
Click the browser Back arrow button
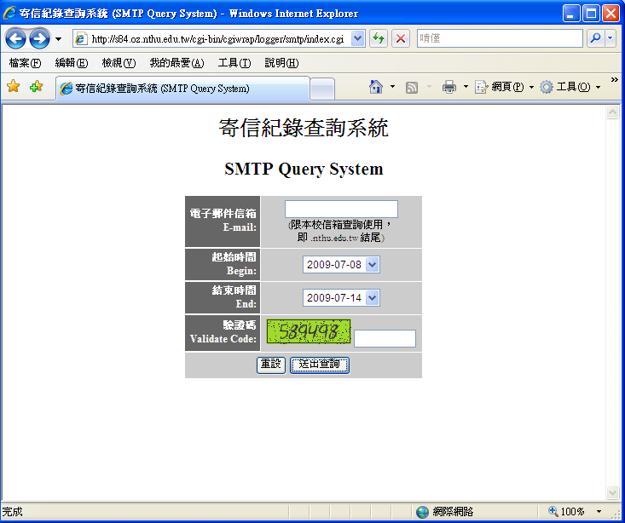[16, 39]
